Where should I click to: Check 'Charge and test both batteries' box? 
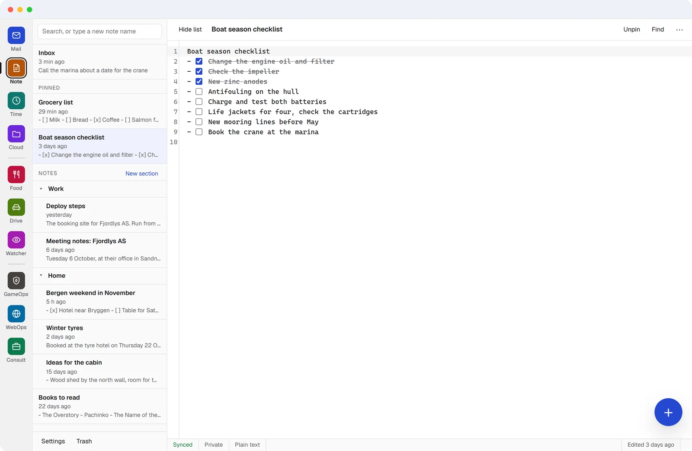pos(199,102)
